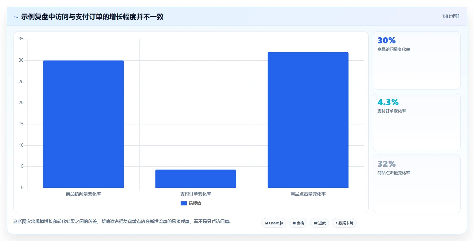The width and height of the screenshot is (474, 241).
Task: Click the y-axis tick 35
Action: pos(21,39)
